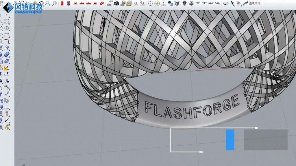Click the yellow Explode burst icon

coord(6,68)
